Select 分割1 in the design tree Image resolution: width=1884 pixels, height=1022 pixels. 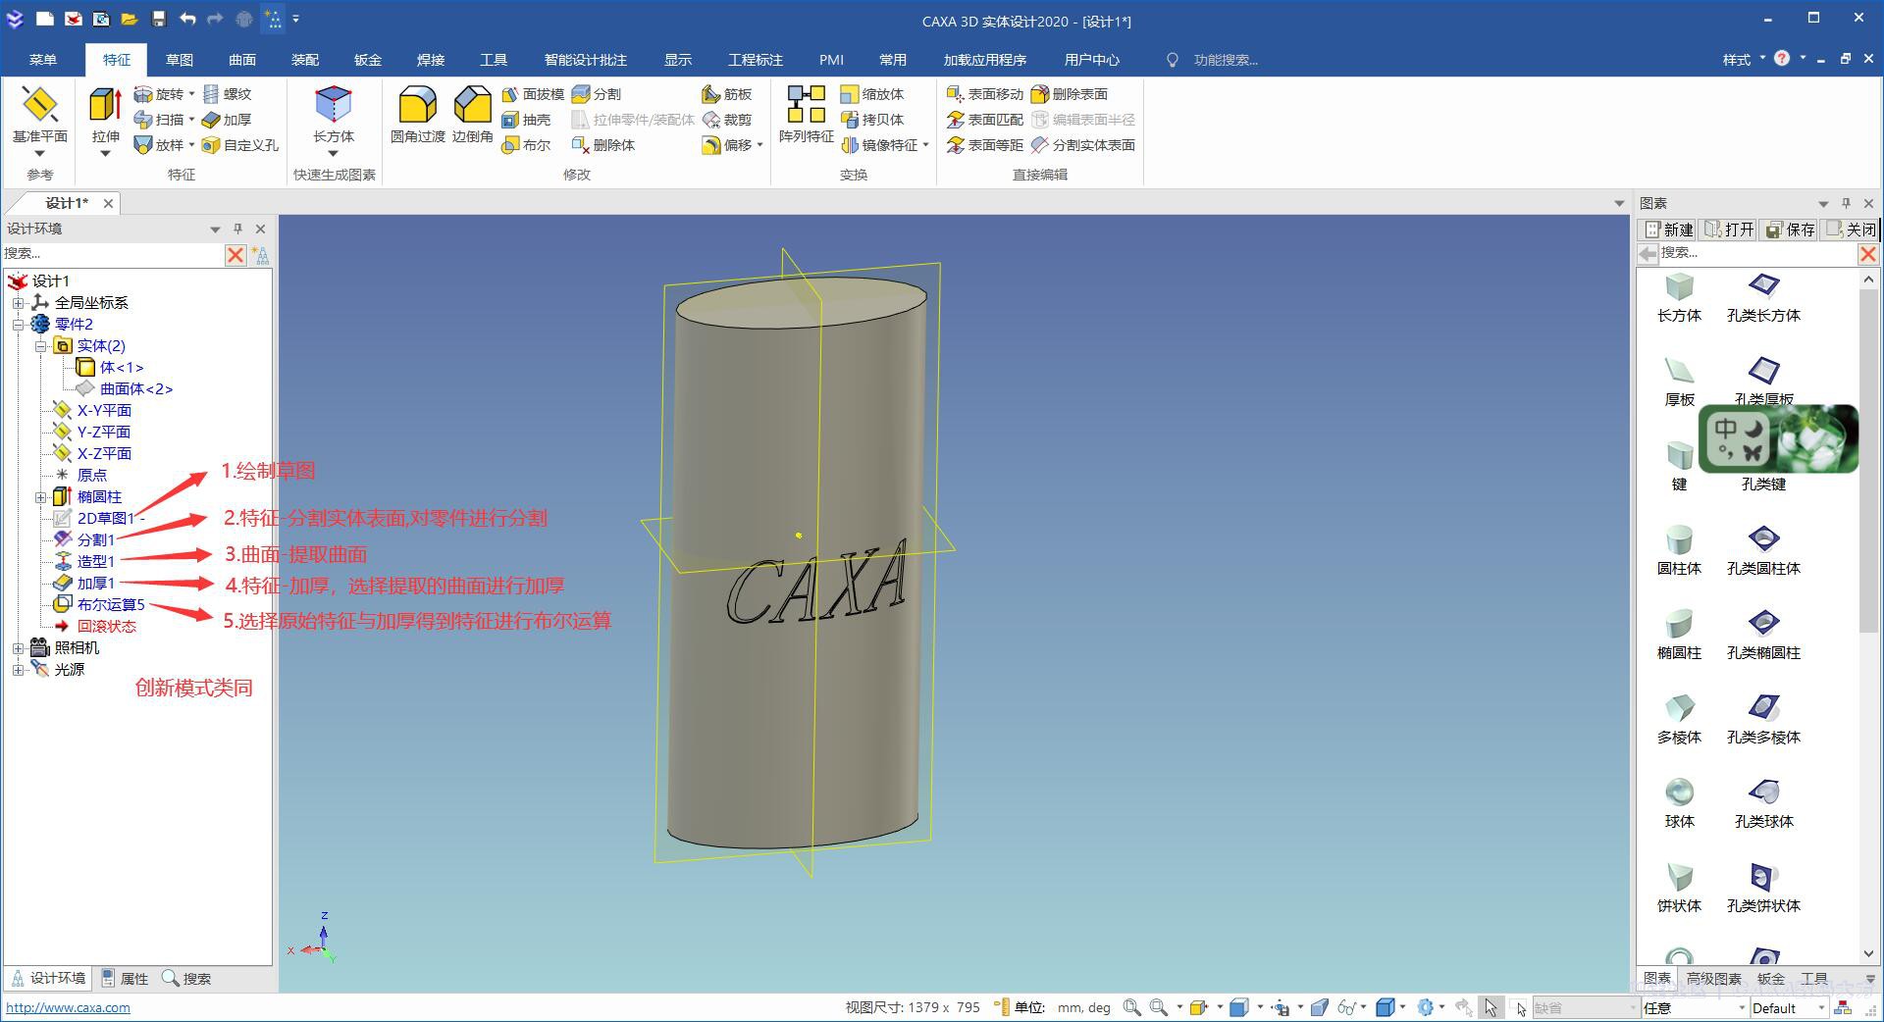[95, 539]
